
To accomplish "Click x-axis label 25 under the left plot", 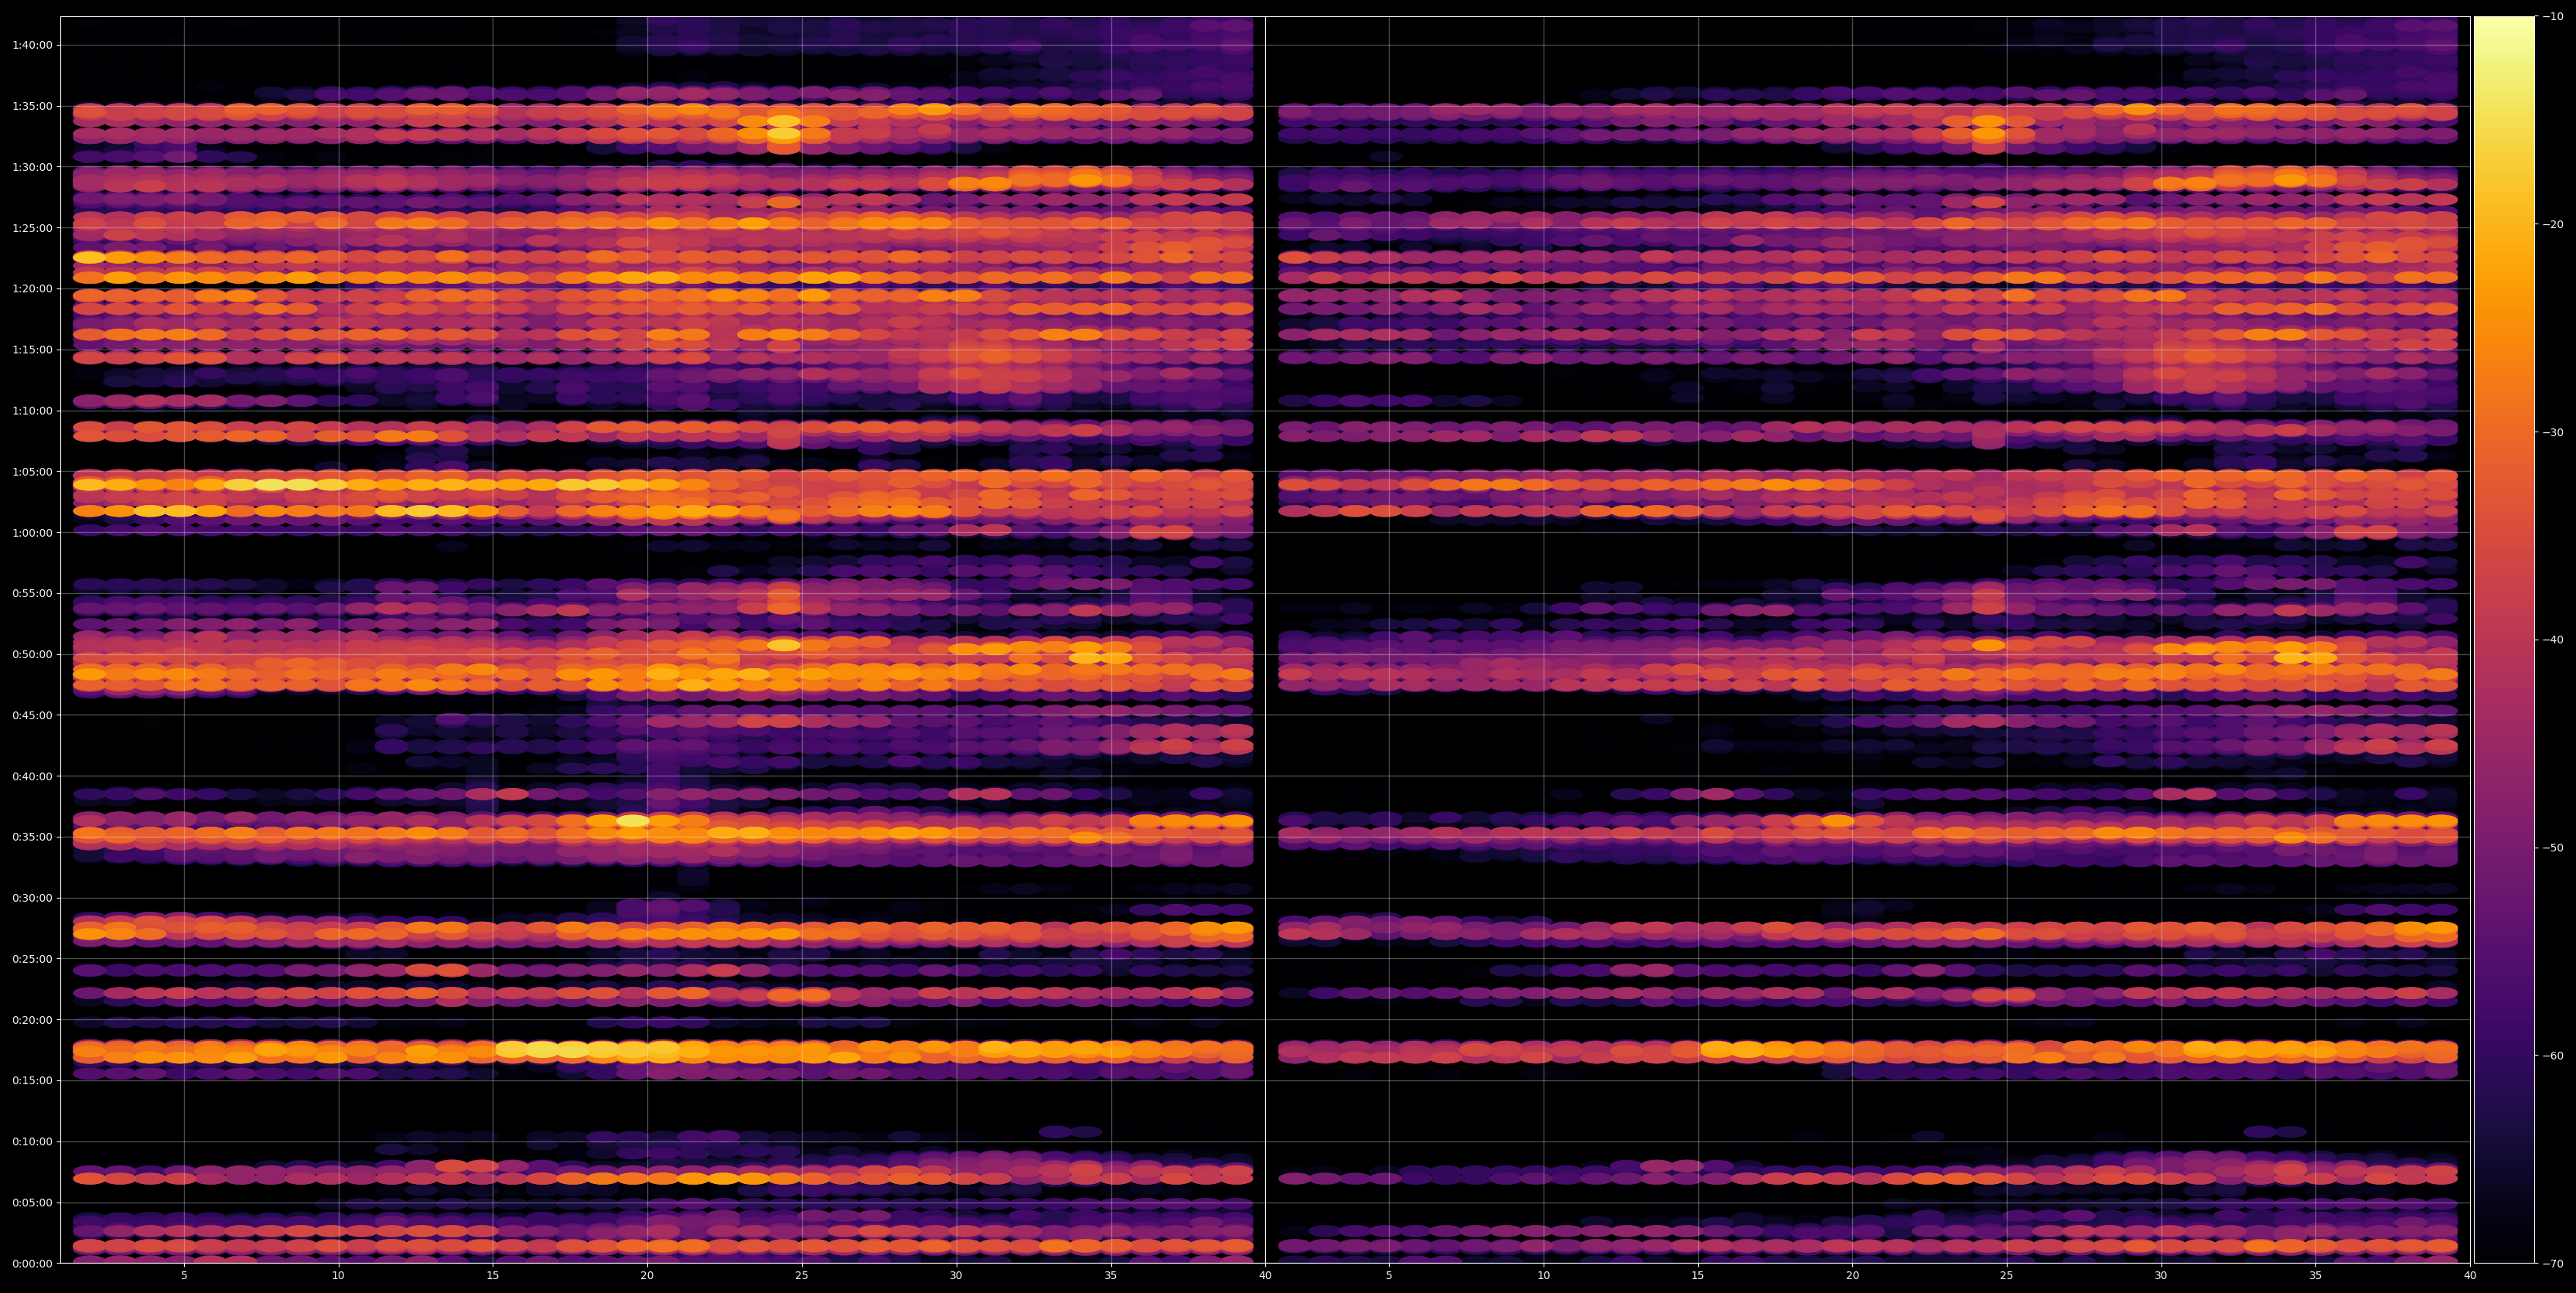I will 802,1275.
